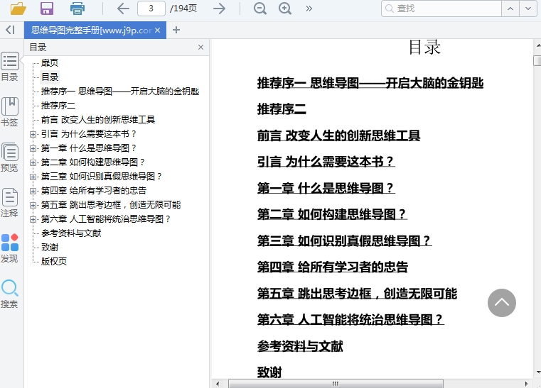Click the round back-to-top button
This screenshot has width=541, height=388.
pos(502,303)
